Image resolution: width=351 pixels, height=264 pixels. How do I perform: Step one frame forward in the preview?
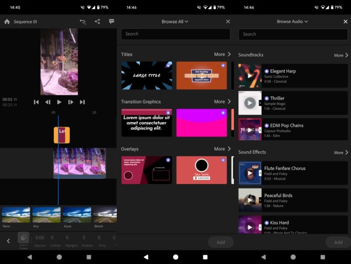tap(71, 102)
